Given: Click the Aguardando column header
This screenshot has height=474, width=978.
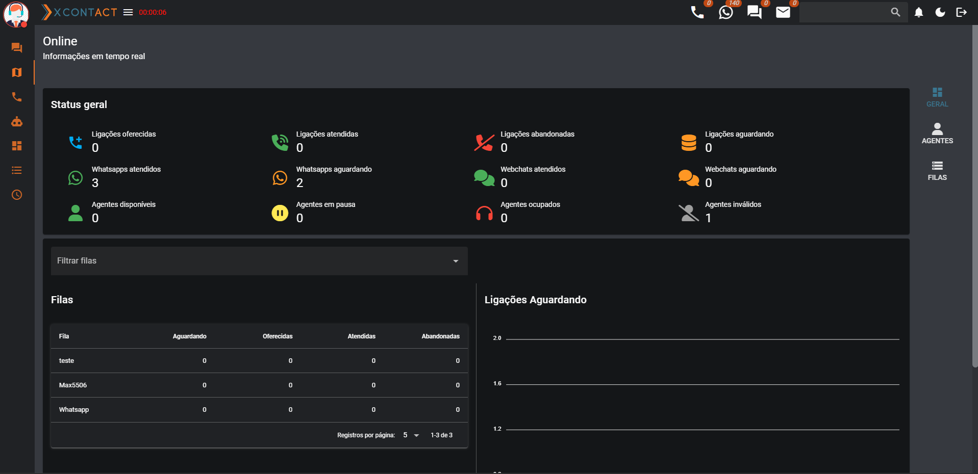Looking at the screenshot, I should pos(189,336).
